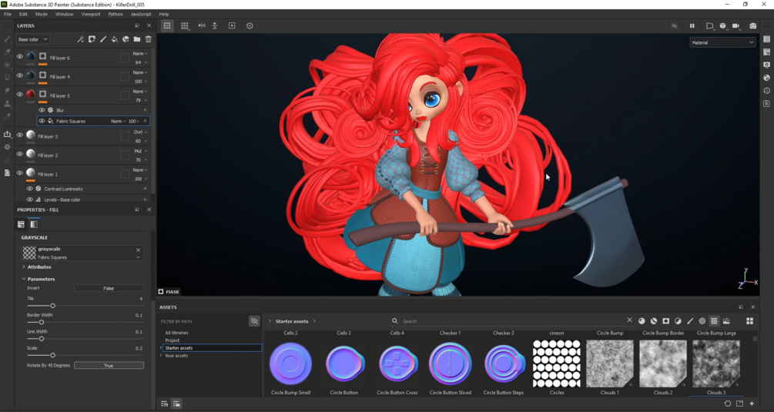
Task: Hide the Fabric Squares effect
Action: (x=42, y=121)
